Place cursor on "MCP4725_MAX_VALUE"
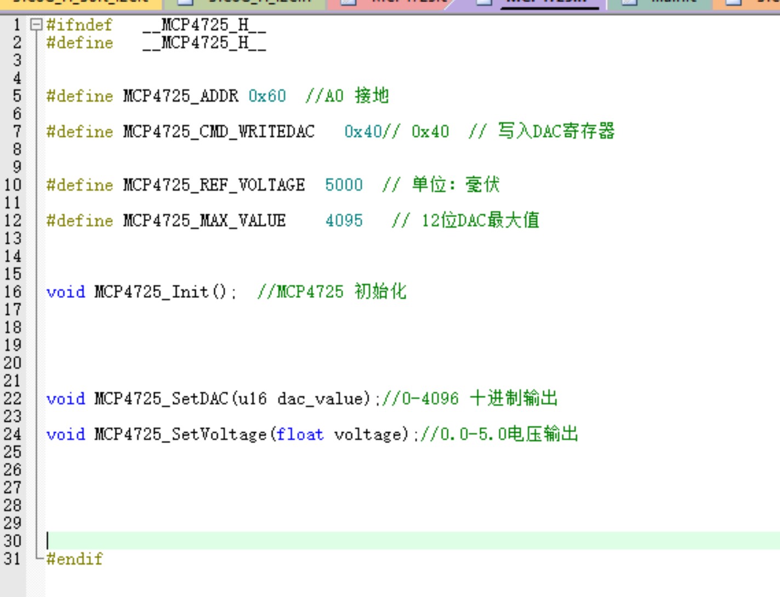This screenshot has height=597, width=780. 204,221
